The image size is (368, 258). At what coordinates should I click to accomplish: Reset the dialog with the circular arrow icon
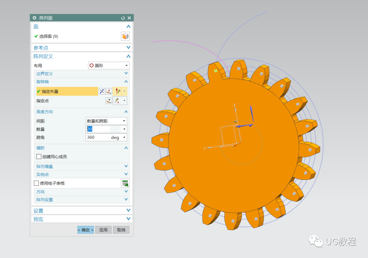pyautogui.click(x=123, y=18)
